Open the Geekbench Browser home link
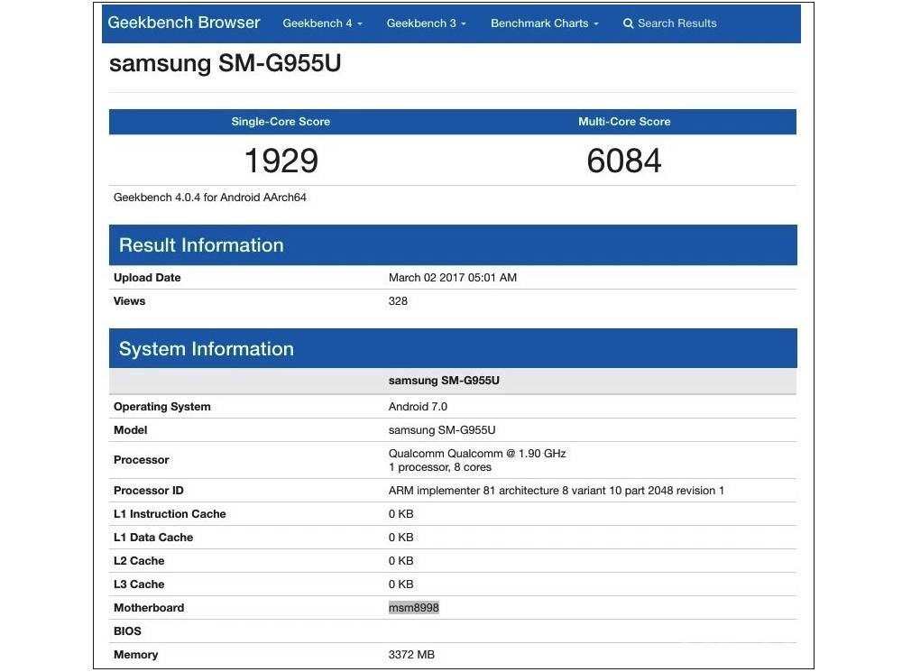Image resolution: width=902 pixels, height=672 pixels. coord(183,23)
